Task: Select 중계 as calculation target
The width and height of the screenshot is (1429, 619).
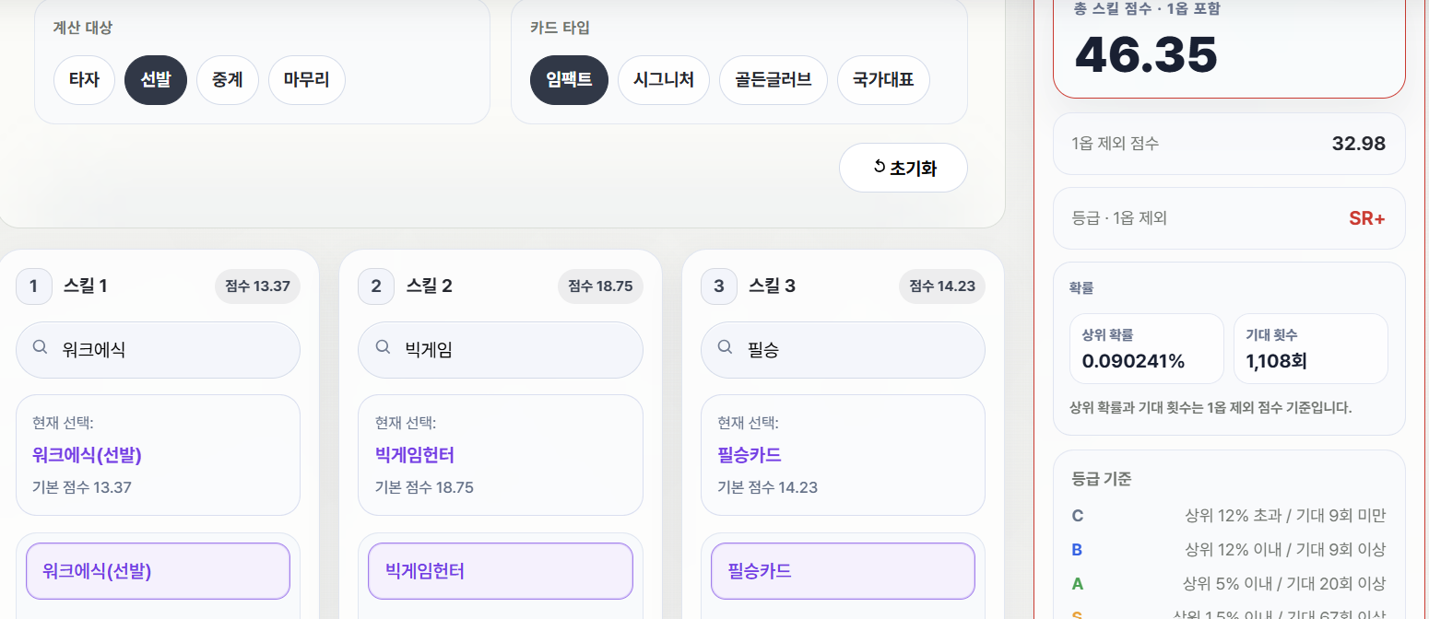Action: point(228,80)
